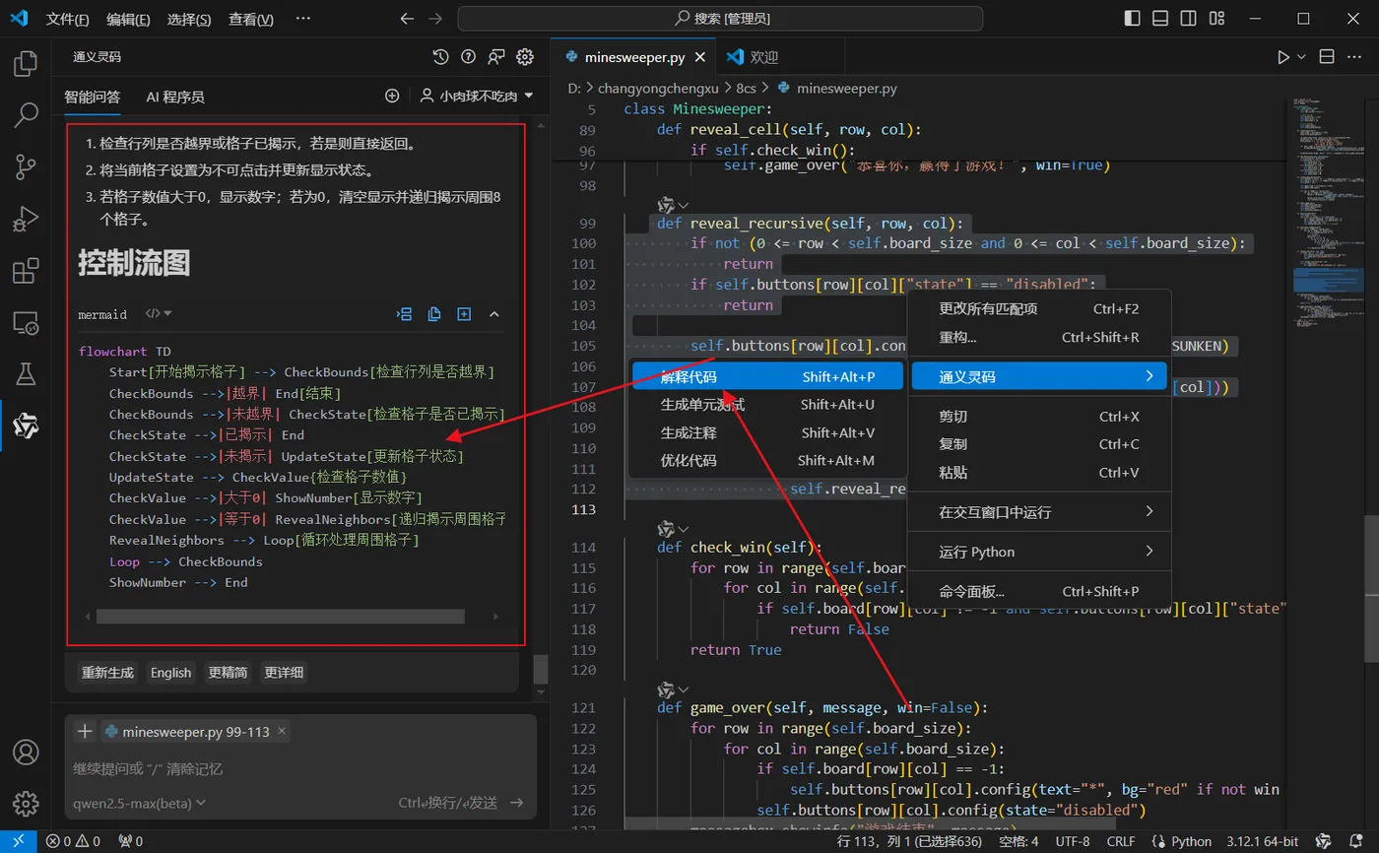This screenshot has width=1379, height=853.
Task: Switch to the AI 程序员 tab
Action: tap(175, 97)
